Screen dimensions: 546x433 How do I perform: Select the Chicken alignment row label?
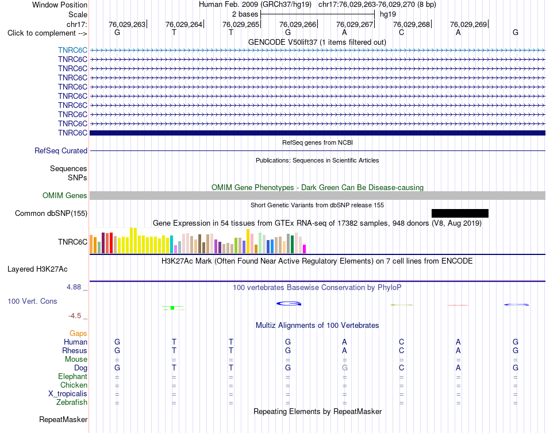coord(74,385)
